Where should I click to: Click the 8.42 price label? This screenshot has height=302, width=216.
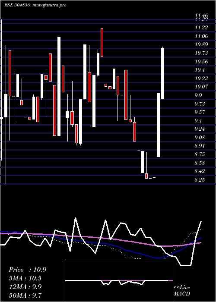[x=200, y=171]
